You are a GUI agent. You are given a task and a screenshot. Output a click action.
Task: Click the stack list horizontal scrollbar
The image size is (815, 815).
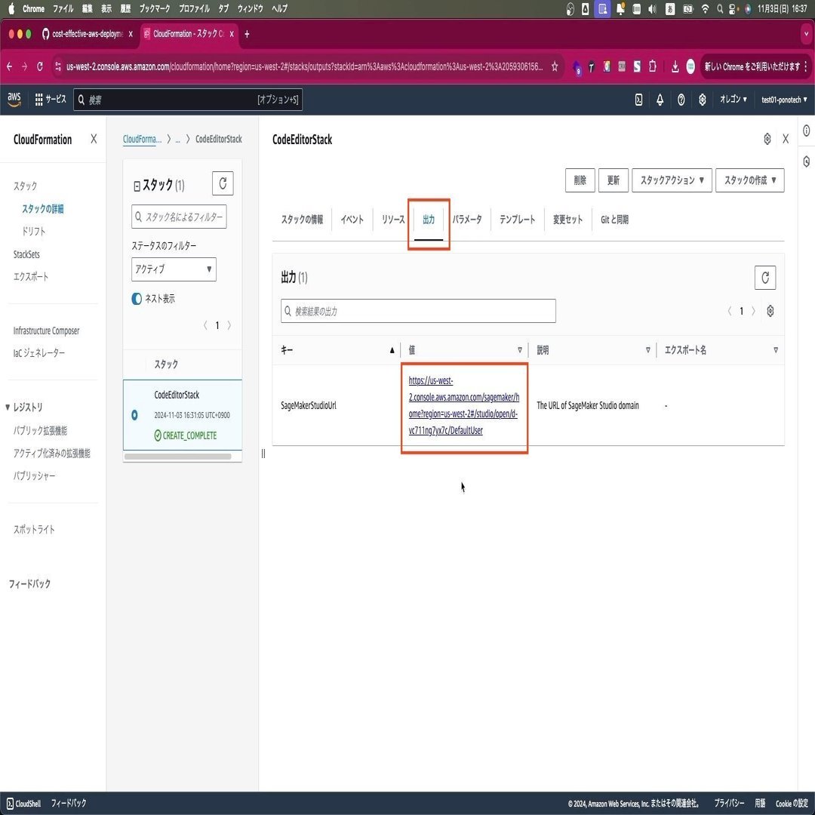[x=178, y=457]
